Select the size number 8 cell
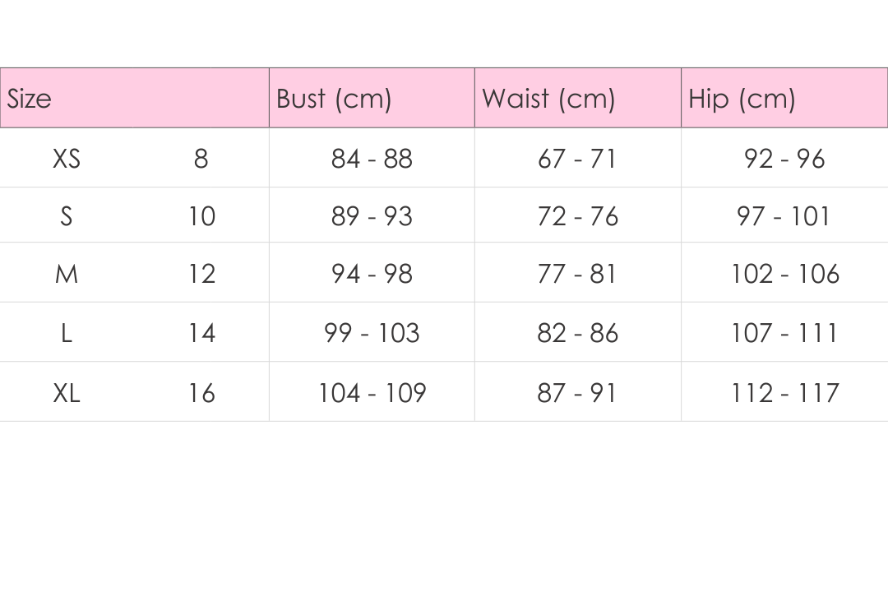Screen dimensions: 888x592 [201, 158]
